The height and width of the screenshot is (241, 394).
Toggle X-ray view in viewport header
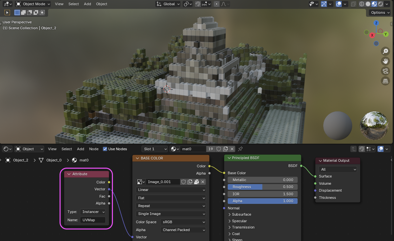coord(354,4)
